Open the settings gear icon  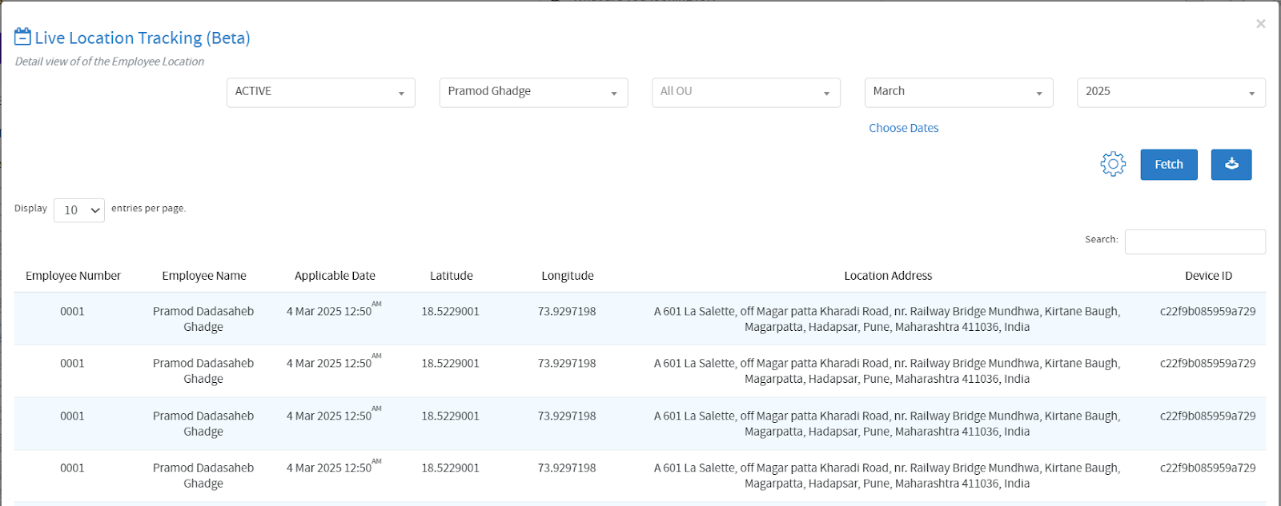click(x=1112, y=164)
